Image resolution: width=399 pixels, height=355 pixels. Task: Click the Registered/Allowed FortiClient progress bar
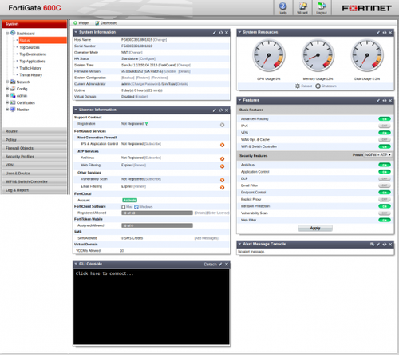click(x=157, y=213)
